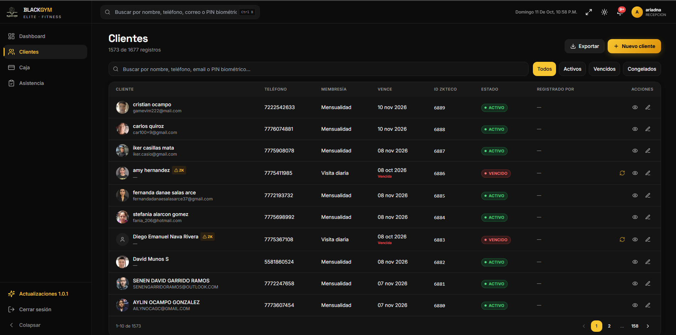Open the ariadna user avatar menu

pos(637,12)
